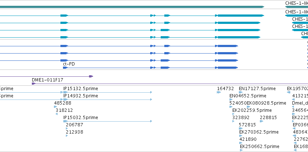The height and width of the screenshot is (152, 308).
Task: Click the 421890 feature label
Action: pos(248,139)
